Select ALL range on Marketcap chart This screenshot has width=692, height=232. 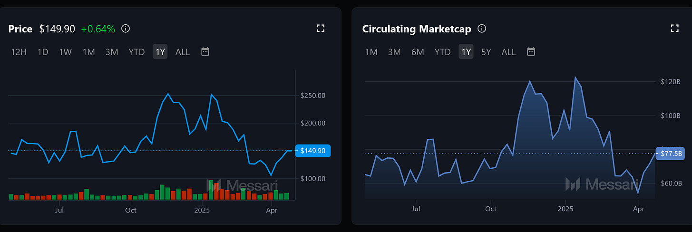click(508, 52)
